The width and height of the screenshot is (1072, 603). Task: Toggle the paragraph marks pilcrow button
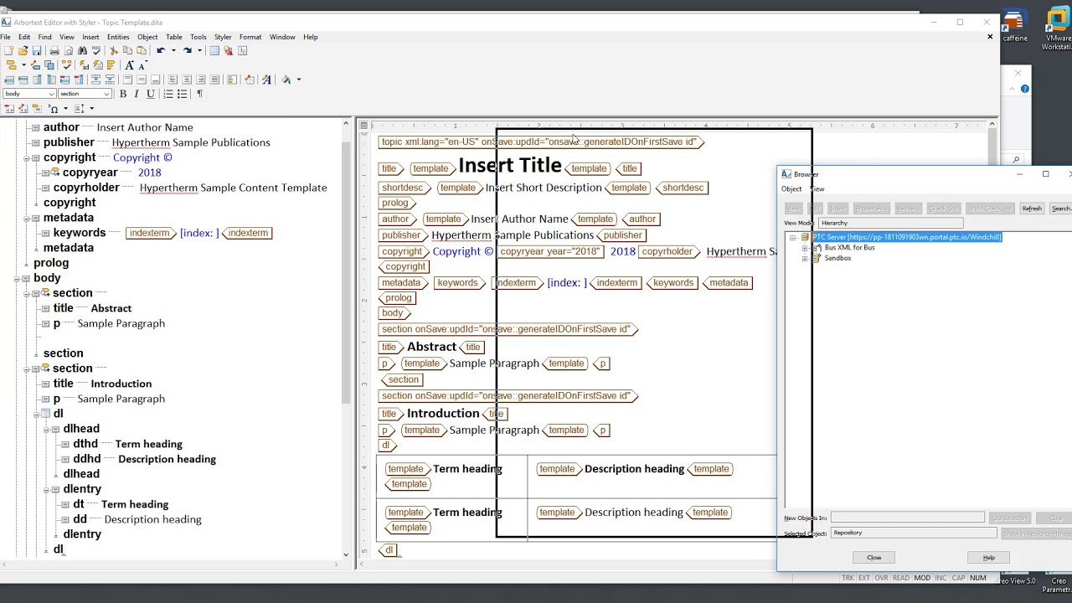coord(199,94)
